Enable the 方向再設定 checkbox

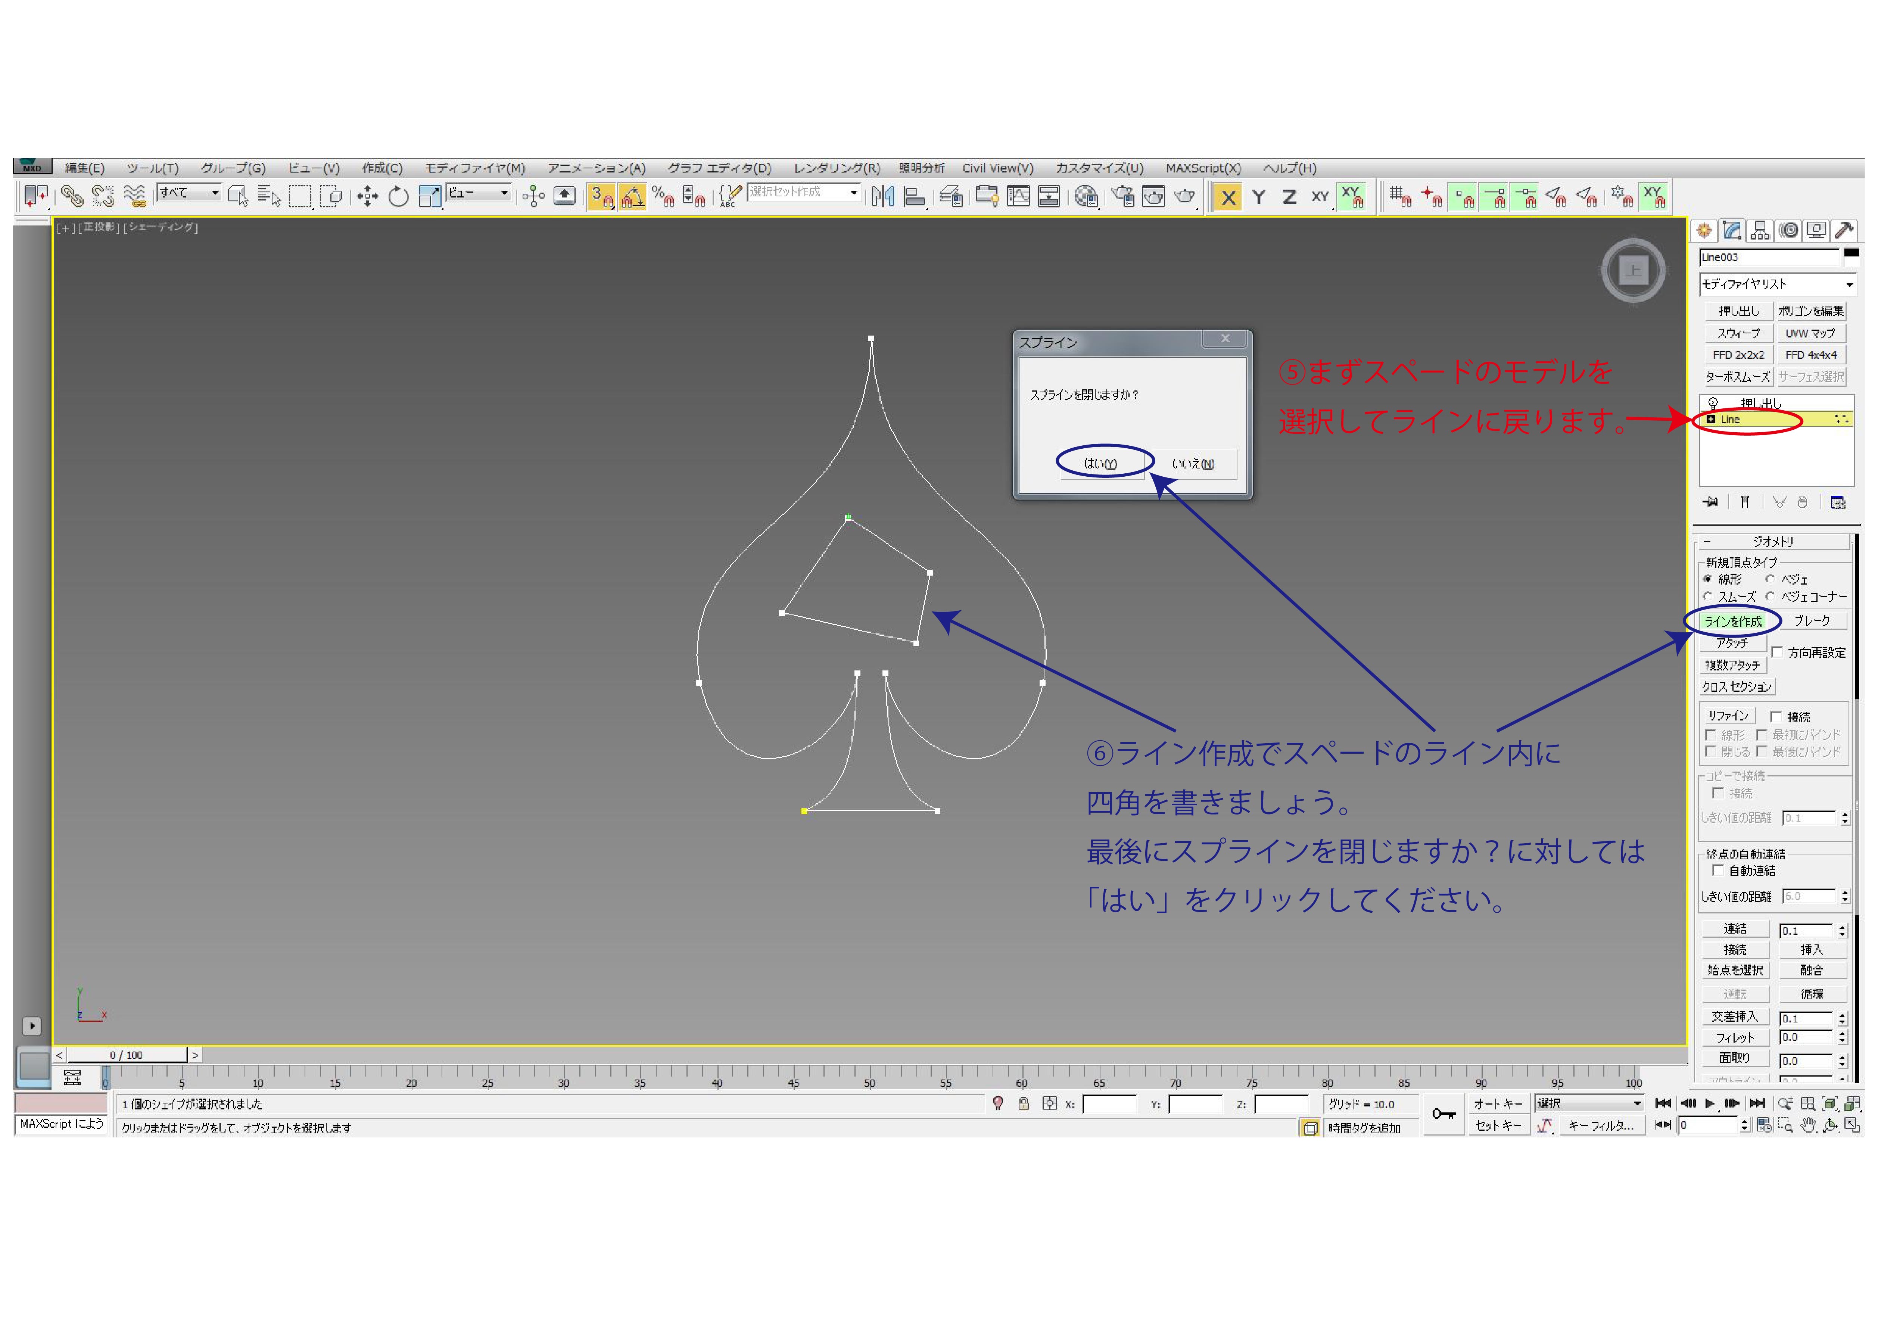pyautogui.click(x=1778, y=651)
